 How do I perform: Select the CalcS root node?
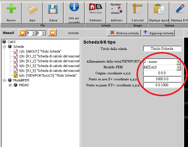click(x=11, y=42)
